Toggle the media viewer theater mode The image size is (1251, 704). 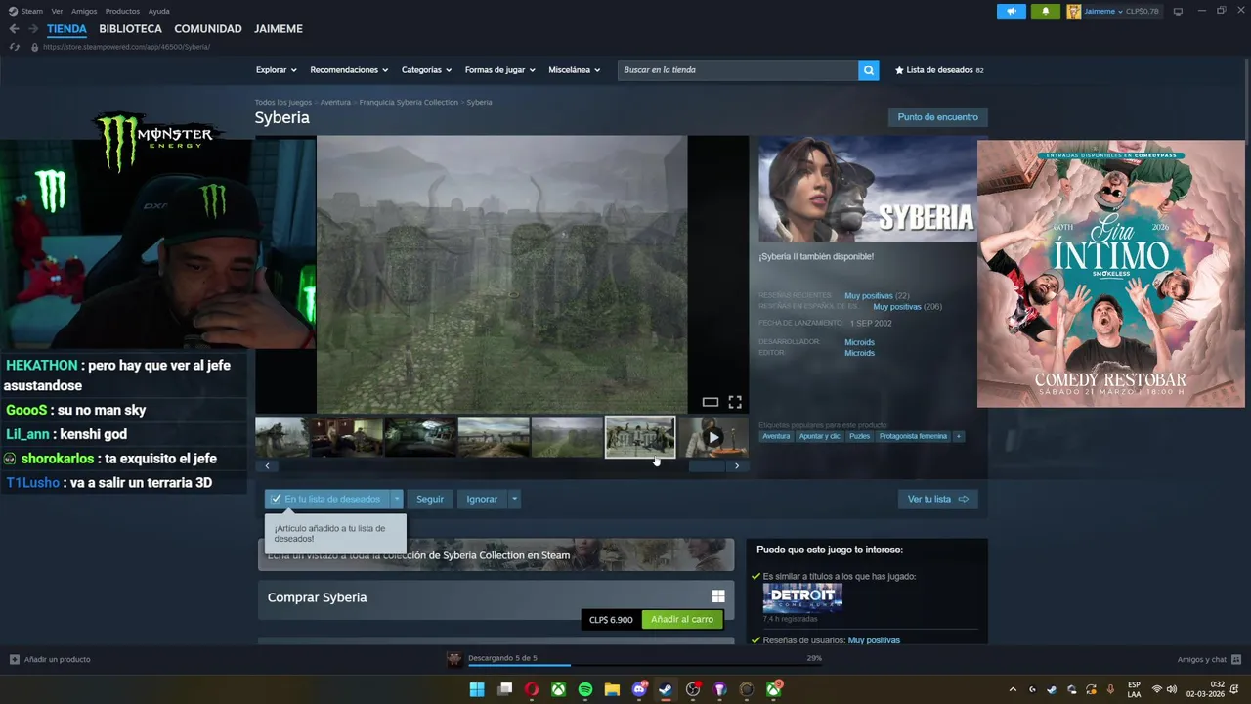pos(711,402)
